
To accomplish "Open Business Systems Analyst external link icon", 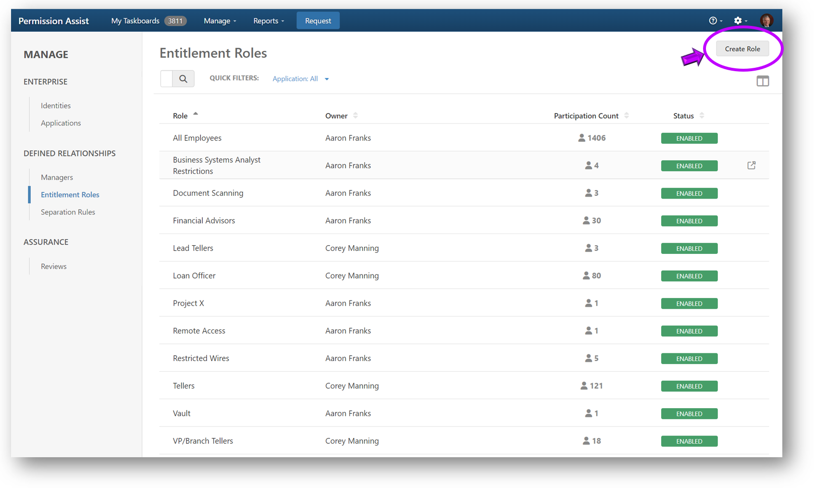I will click(751, 165).
